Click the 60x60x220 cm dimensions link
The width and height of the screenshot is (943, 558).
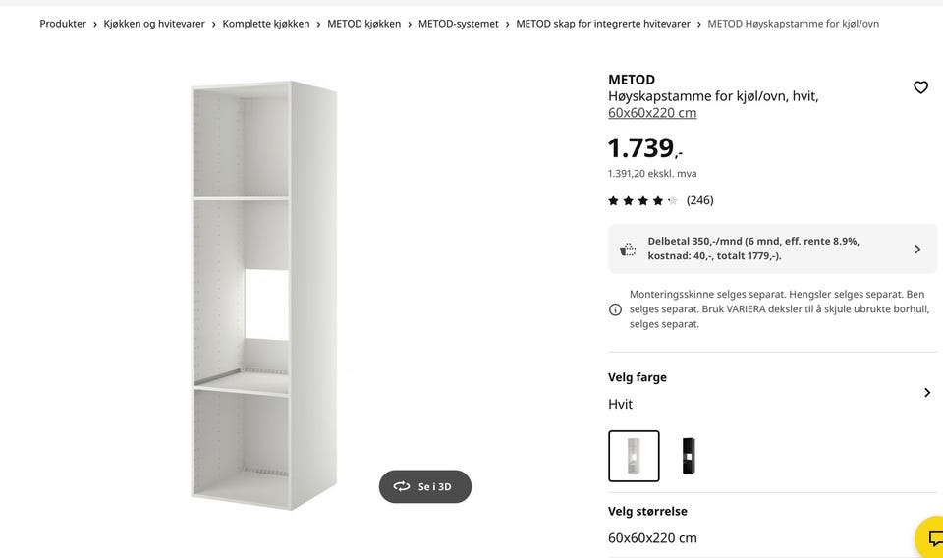pyautogui.click(x=652, y=113)
